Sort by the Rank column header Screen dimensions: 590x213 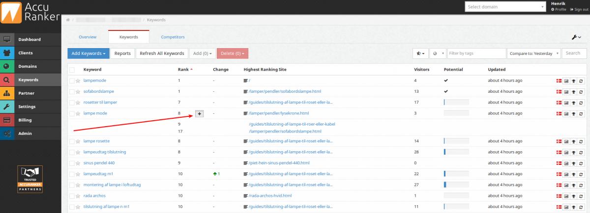coord(185,69)
